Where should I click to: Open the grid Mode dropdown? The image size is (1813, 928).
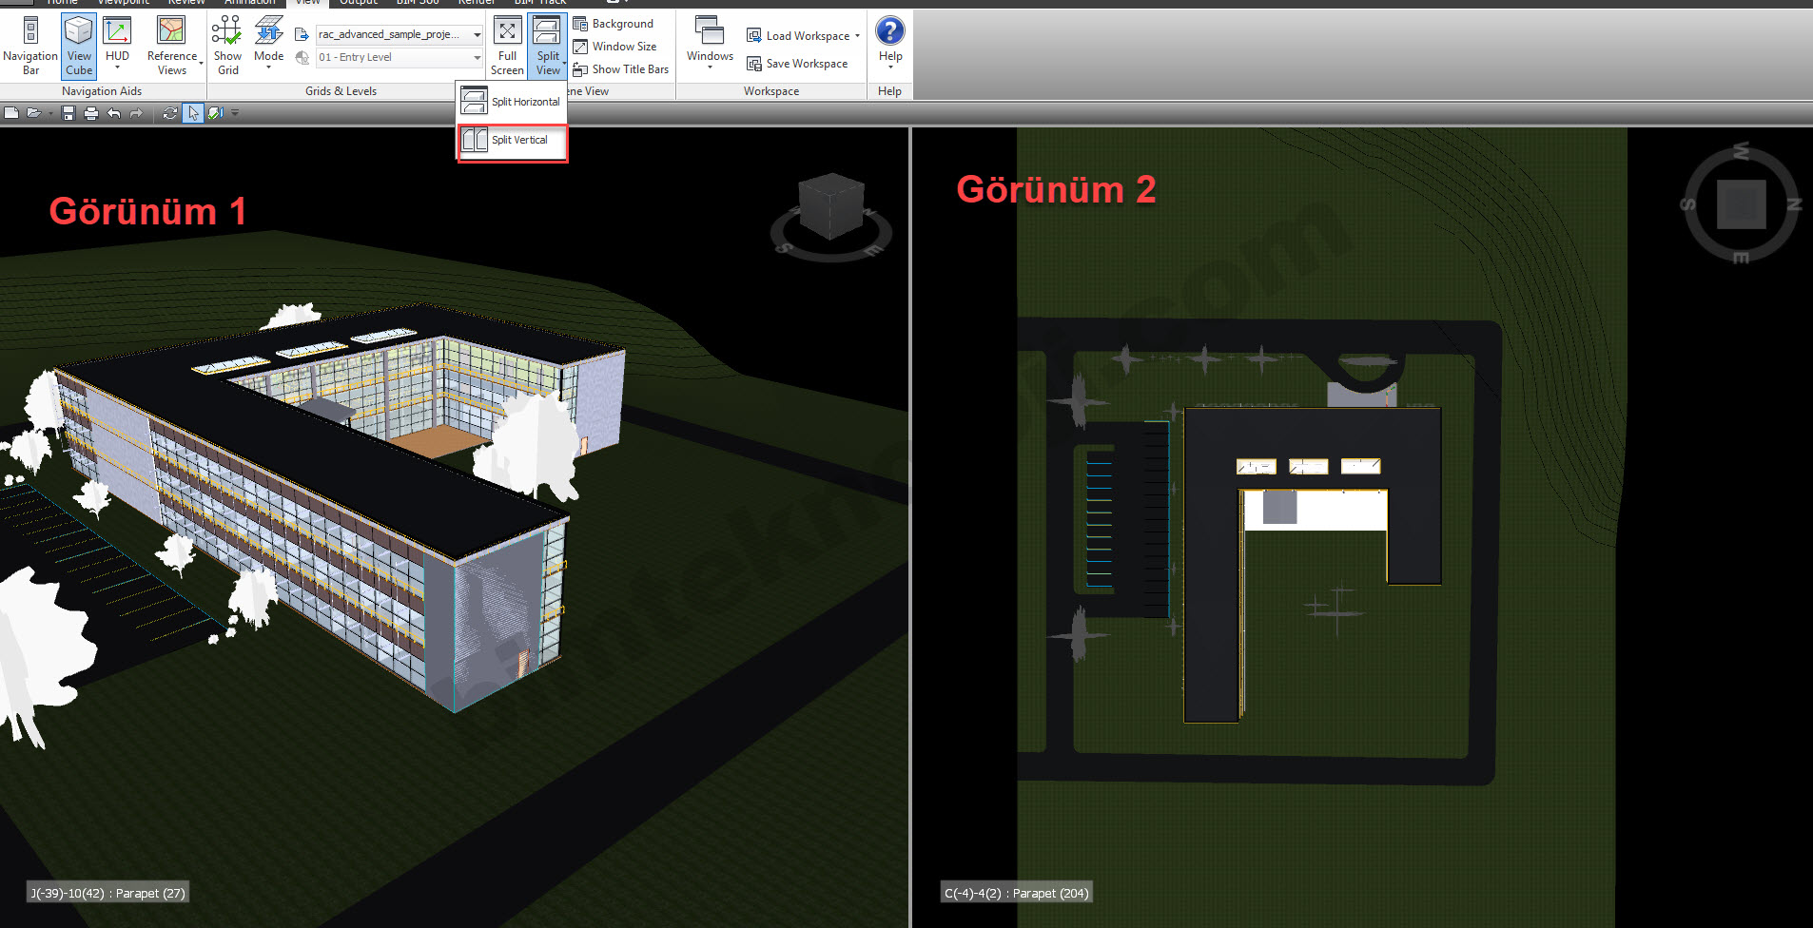click(269, 45)
